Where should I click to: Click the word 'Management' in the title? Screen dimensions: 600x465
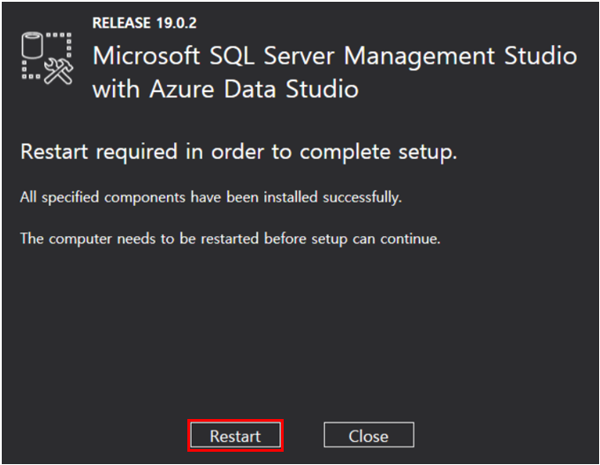pyautogui.click(x=419, y=57)
